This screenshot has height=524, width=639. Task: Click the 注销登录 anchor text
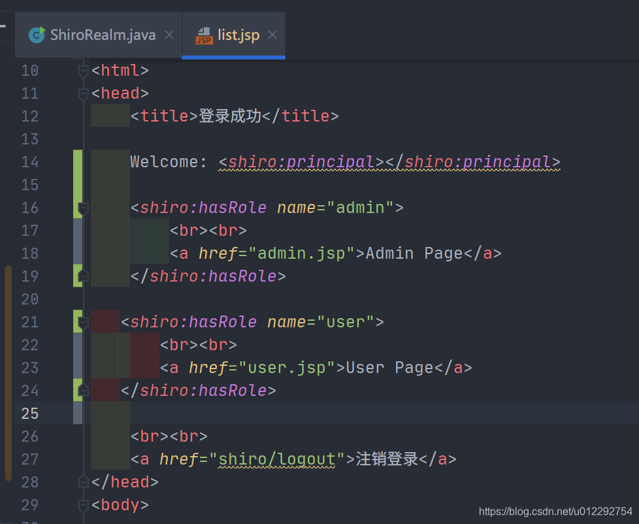coord(387,459)
